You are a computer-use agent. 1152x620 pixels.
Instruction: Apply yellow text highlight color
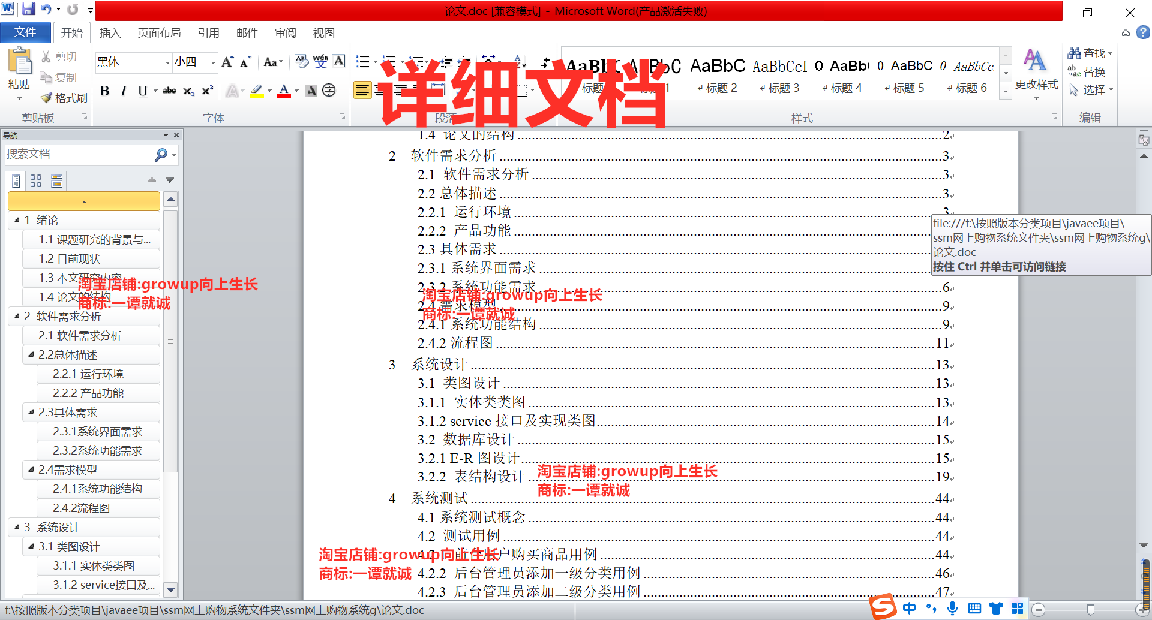click(257, 91)
